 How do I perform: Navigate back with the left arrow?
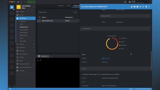(x=21, y=2)
